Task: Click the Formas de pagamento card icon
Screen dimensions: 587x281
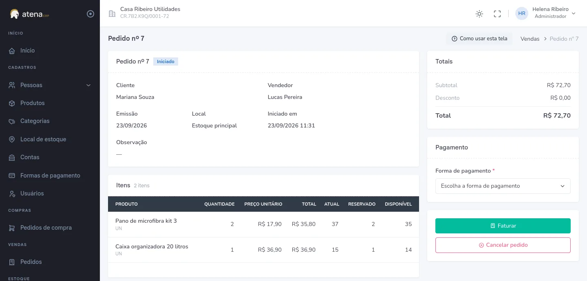Action: [12, 176]
